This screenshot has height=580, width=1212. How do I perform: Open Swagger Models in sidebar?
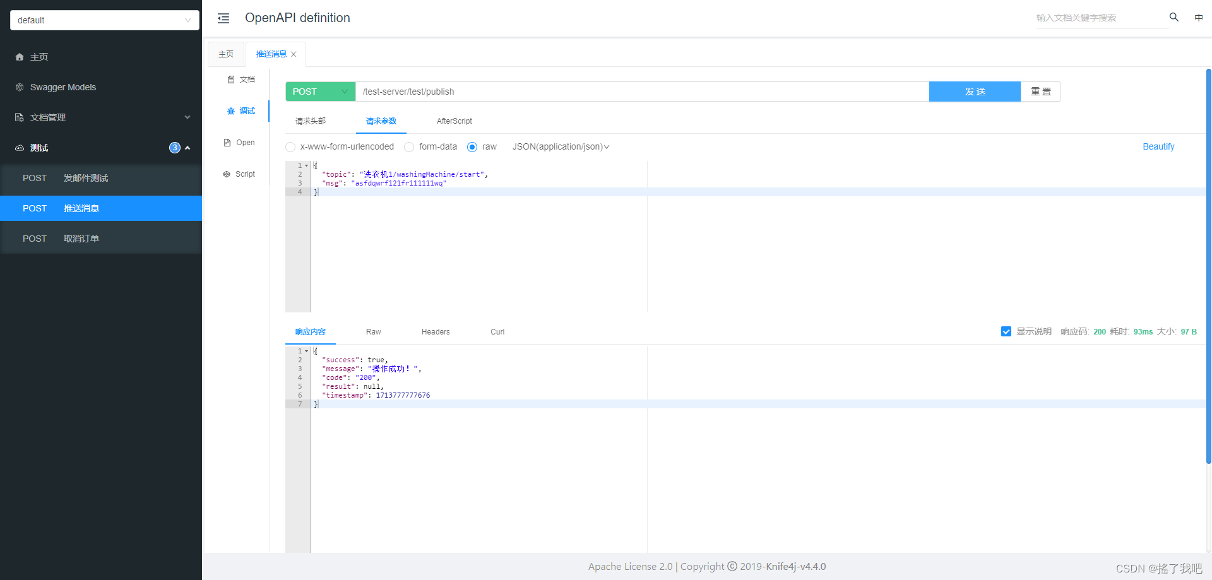tap(101, 87)
